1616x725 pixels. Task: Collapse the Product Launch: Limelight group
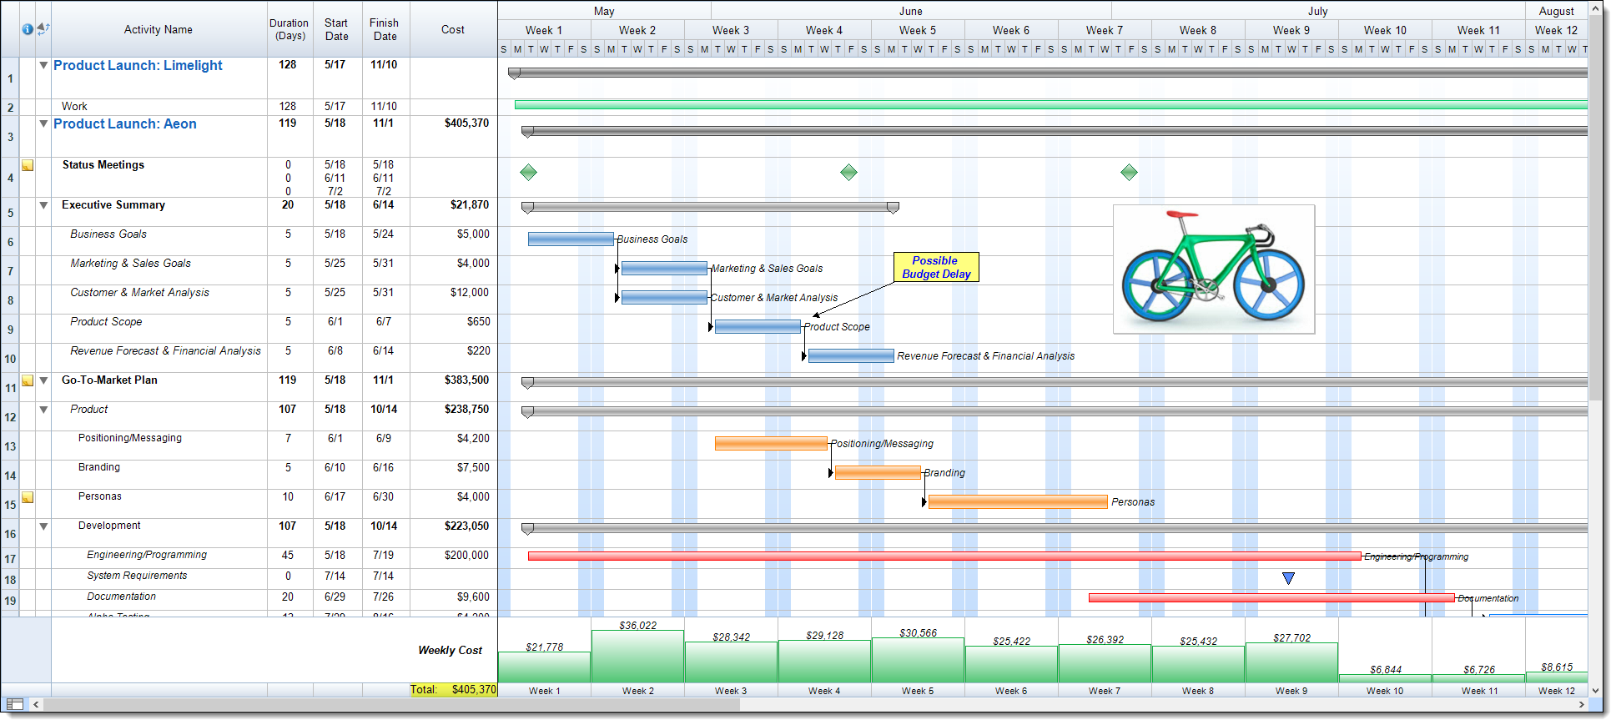click(x=43, y=65)
